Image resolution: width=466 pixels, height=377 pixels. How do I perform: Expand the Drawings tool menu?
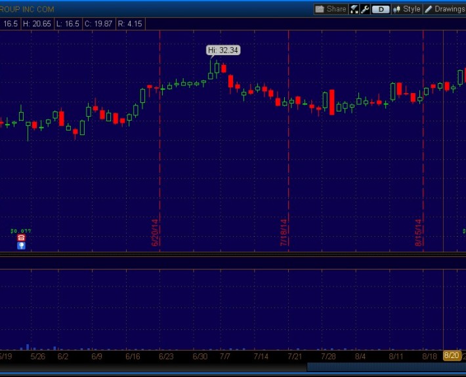pos(449,9)
